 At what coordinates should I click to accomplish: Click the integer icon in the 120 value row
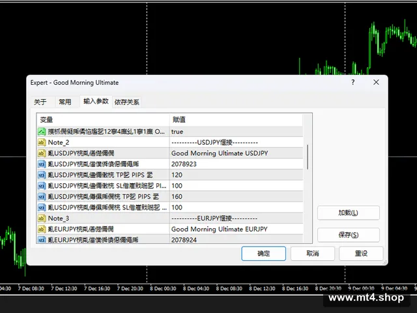coord(42,175)
